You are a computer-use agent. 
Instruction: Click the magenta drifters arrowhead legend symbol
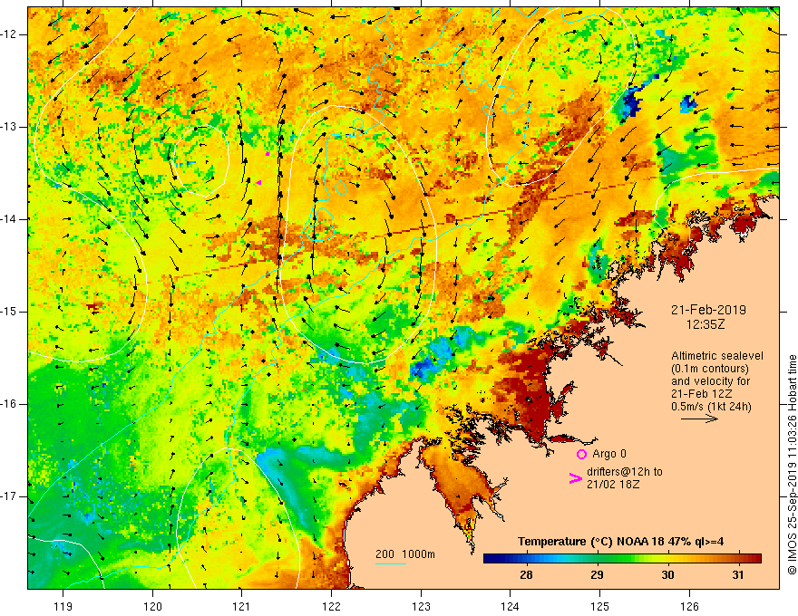(x=575, y=478)
